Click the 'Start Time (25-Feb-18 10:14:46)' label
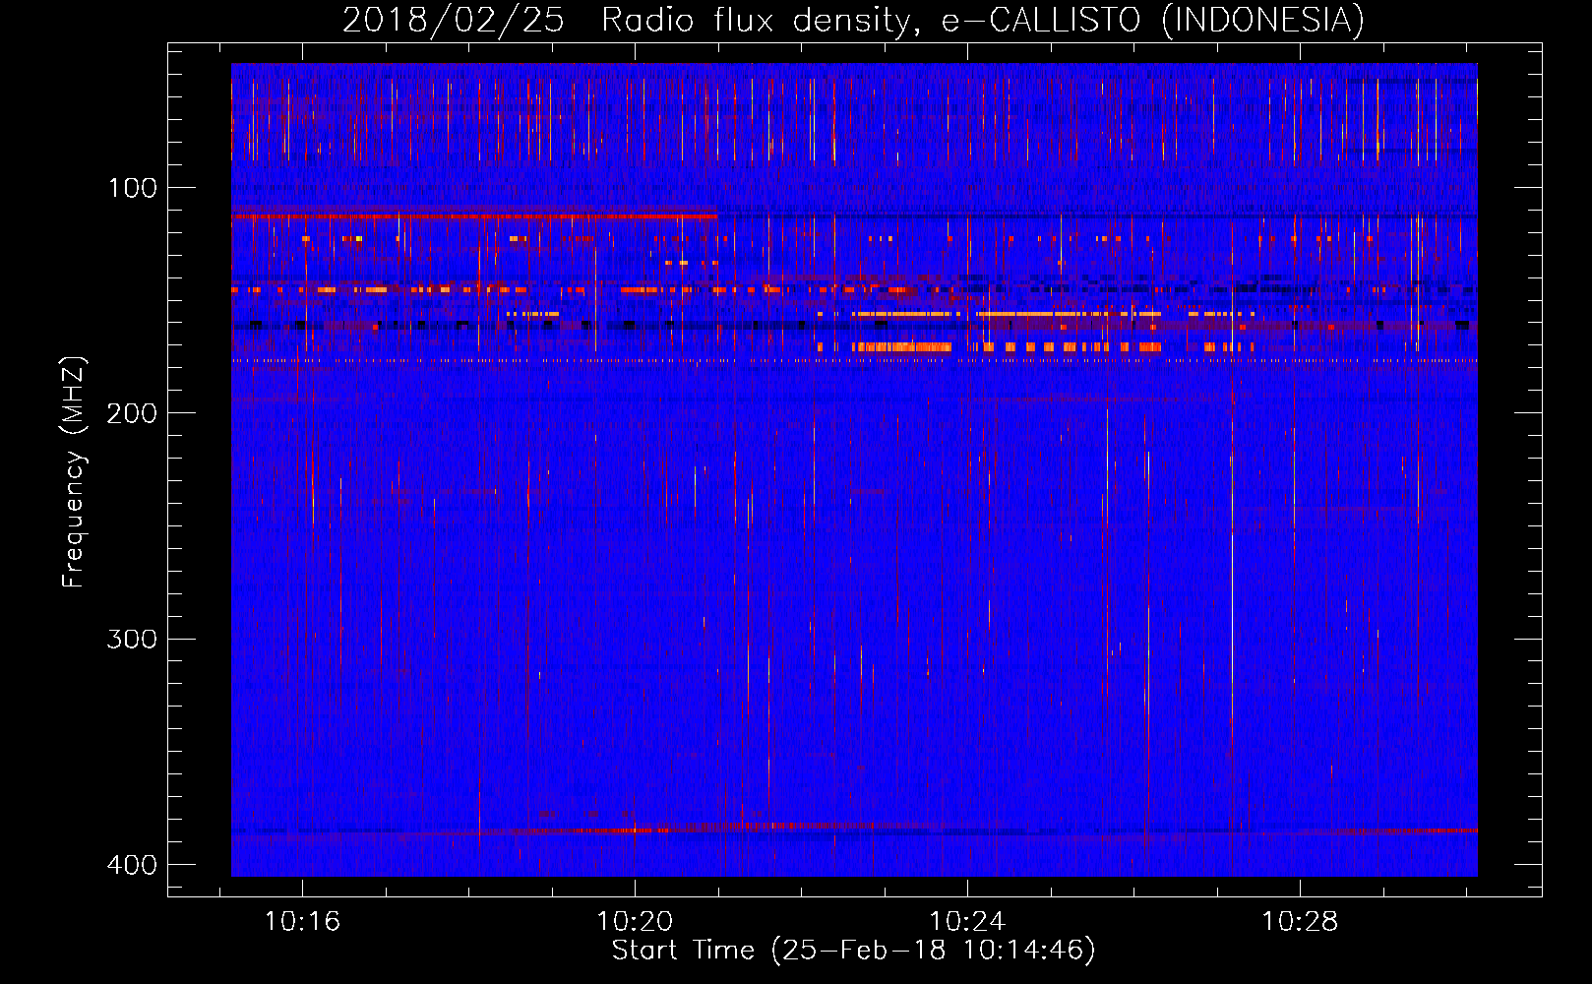Viewport: 1592px width, 984px height. 854,951
